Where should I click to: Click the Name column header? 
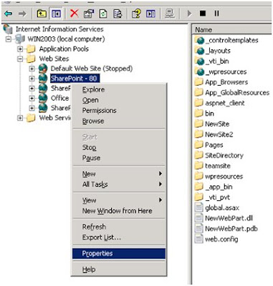click(x=231, y=30)
